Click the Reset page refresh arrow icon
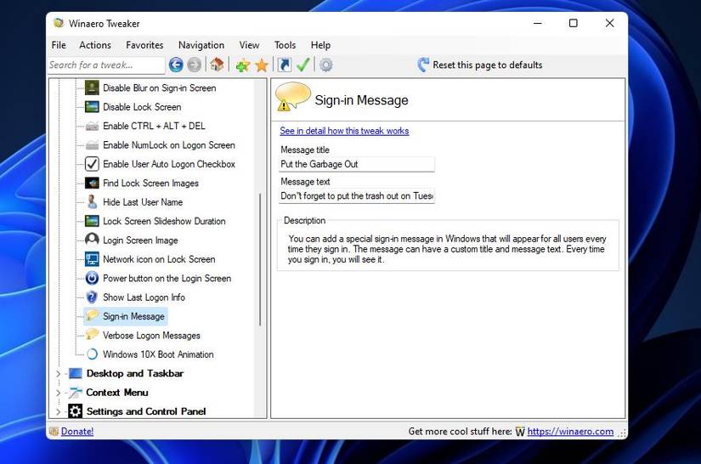Viewport: 701px width, 464px height. coord(422,65)
